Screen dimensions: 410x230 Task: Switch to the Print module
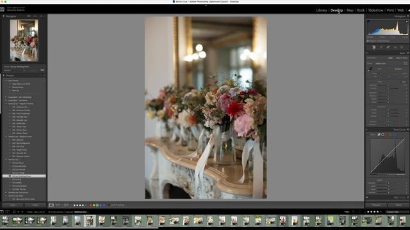[x=390, y=10]
